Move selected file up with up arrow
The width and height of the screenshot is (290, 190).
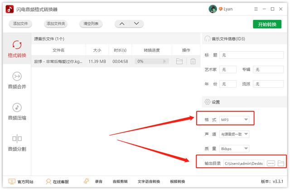(122, 24)
